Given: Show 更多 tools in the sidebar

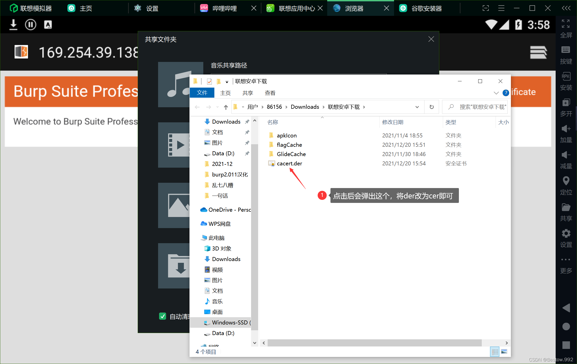Looking at the screenshot, I should pos(566,260).
